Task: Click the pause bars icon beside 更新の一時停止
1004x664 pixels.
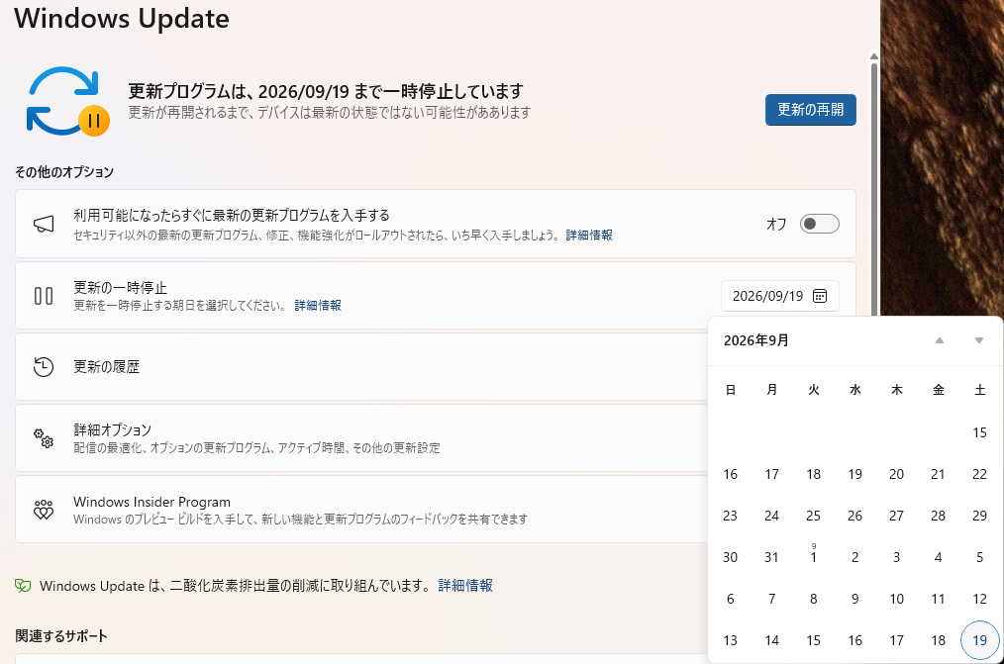Action: 44,296
